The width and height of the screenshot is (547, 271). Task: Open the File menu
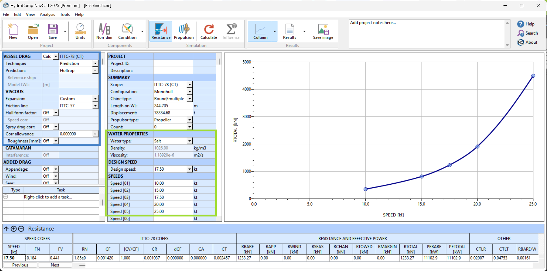click(x=6, y=14)
